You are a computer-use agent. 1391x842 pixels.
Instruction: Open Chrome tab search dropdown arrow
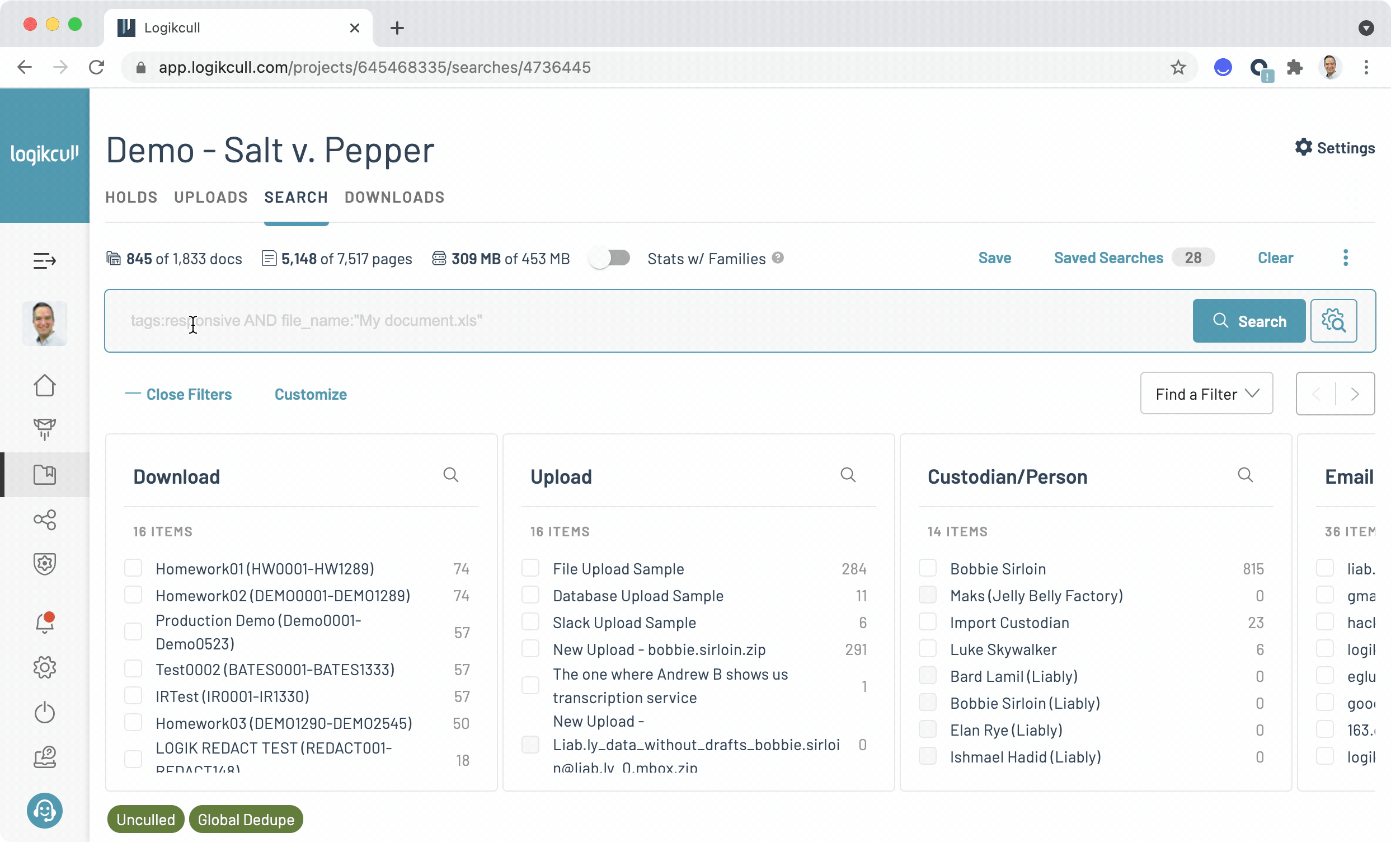click(x=1366, y=27)
